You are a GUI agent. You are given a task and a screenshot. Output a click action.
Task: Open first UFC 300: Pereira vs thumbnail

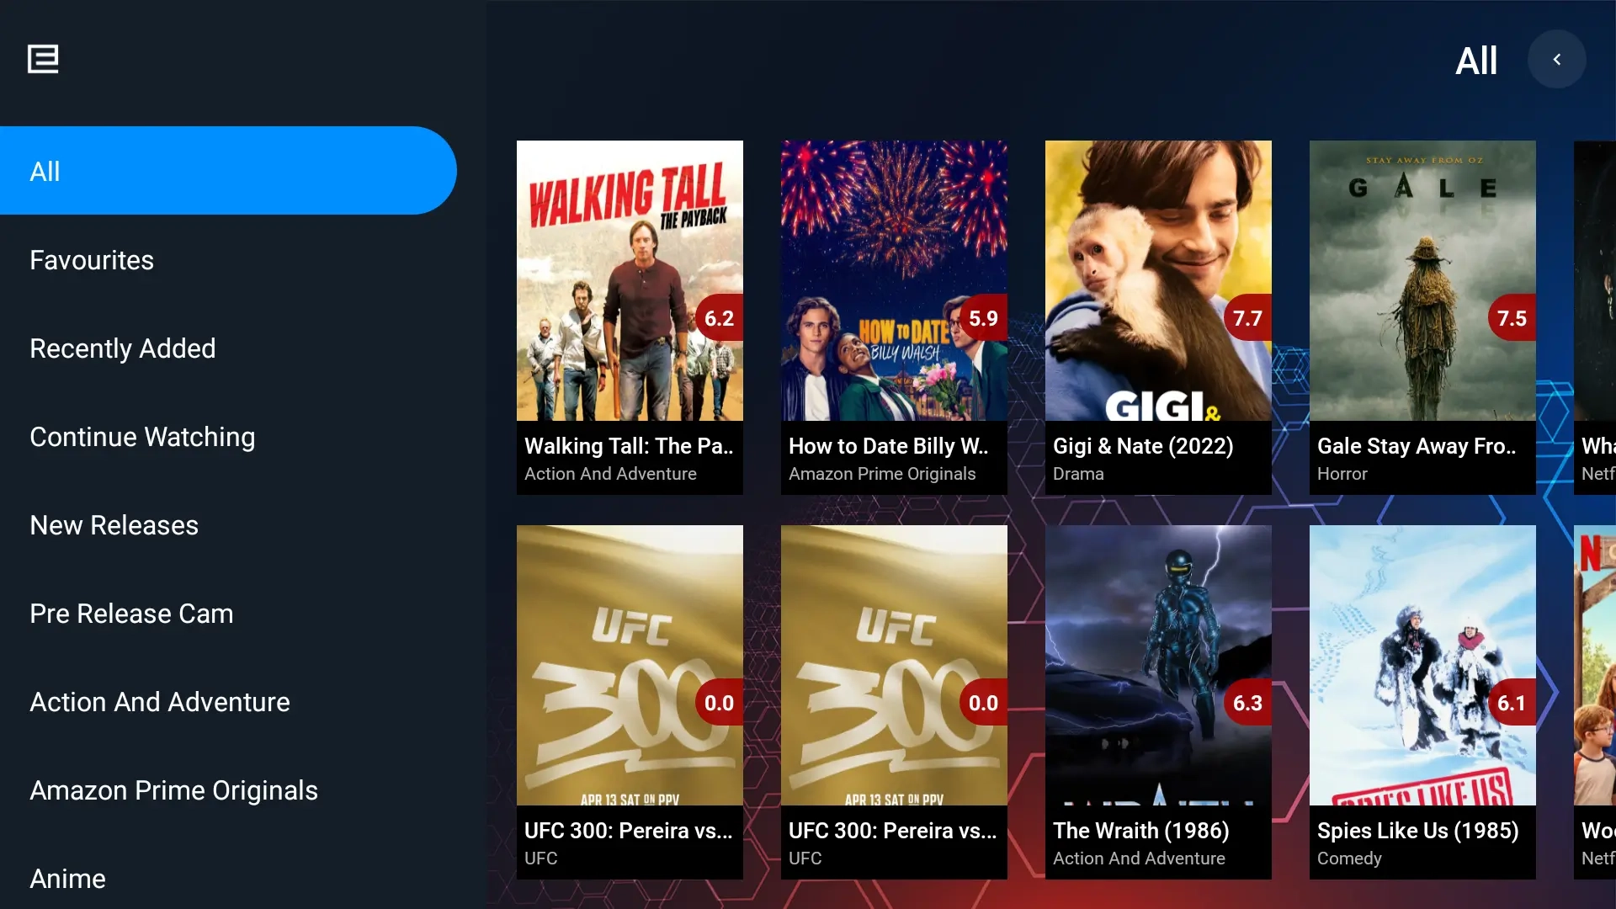(x=630, y=702)
